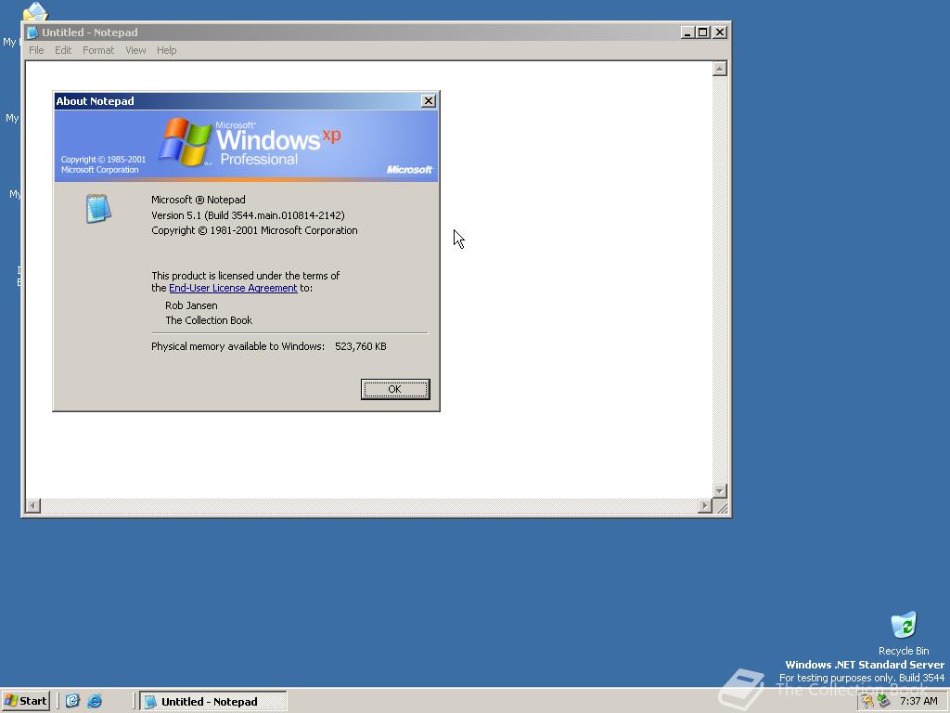The width and height of the screenshot is (950, 713).
Task: Click the Version 5.1 build text
Action: tap(248, 215)
